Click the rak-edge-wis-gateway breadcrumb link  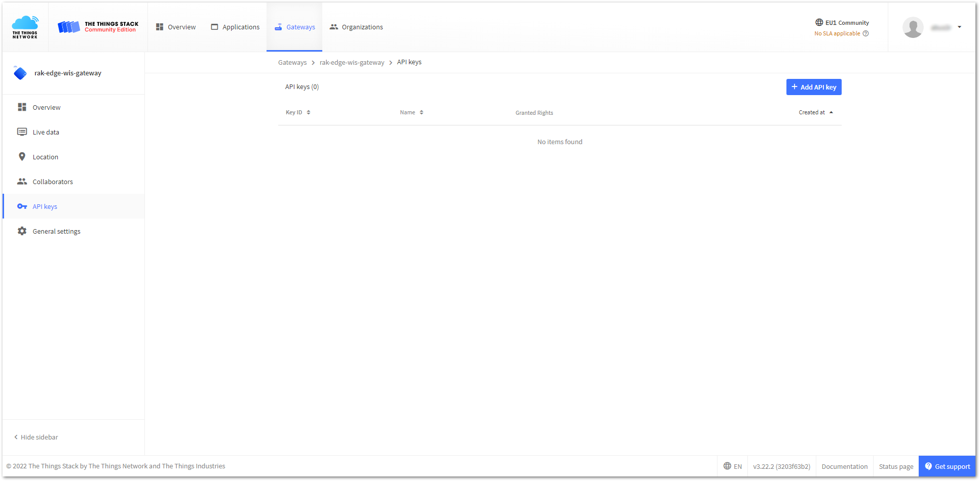click(352, 62)
